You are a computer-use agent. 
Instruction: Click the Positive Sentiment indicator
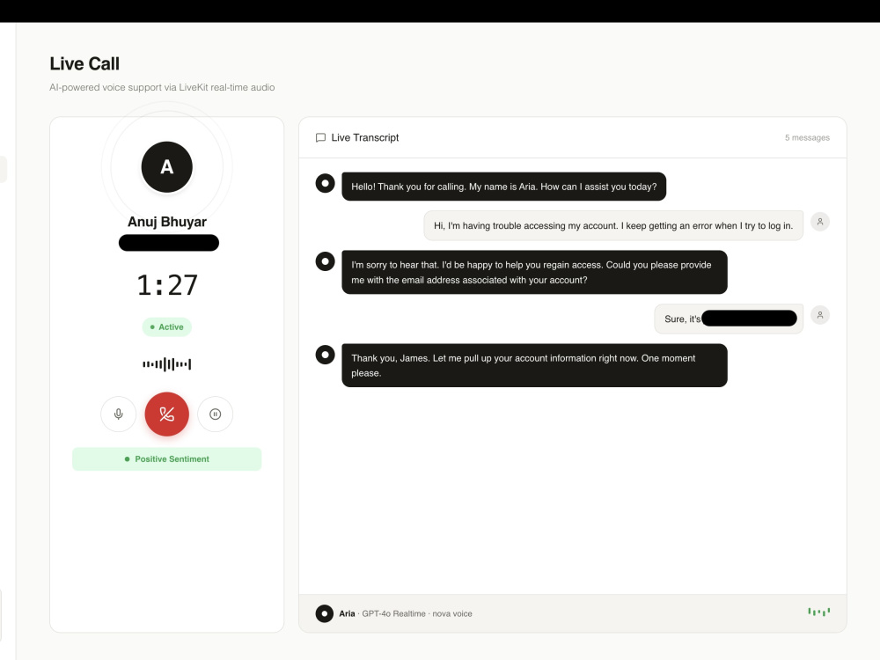point(166,459)
